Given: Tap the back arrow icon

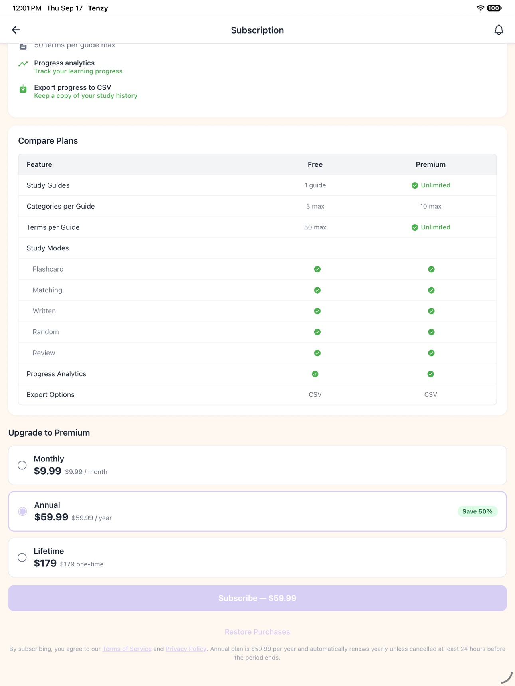Looking at the screenshot, I should tap(16, 30).
